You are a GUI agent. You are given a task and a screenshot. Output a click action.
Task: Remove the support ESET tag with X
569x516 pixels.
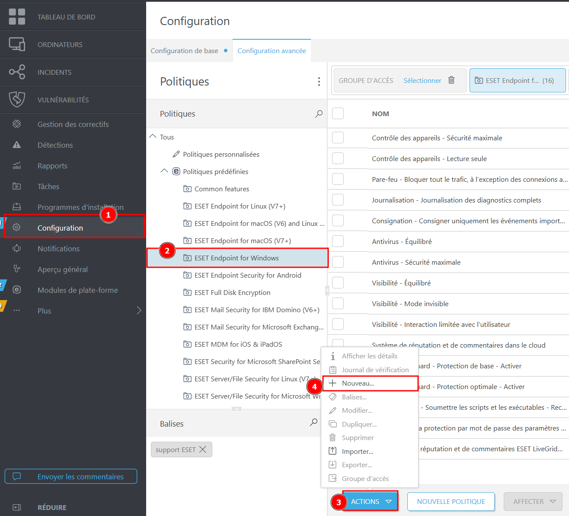click(x=202, y=450)
